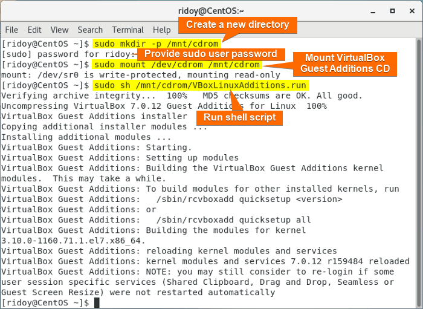Click the '/sbin/rcvboxadd quicksetup all' line
The image size is (423, 309).
(x=156, y=220)
